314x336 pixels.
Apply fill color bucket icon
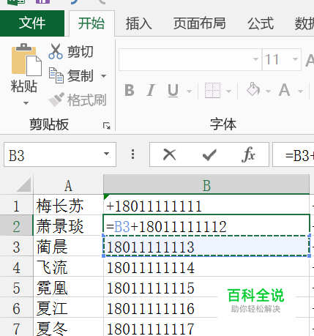(253, 89)
